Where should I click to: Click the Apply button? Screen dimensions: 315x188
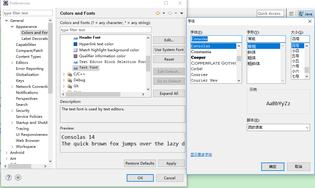[x=171, y=163]
